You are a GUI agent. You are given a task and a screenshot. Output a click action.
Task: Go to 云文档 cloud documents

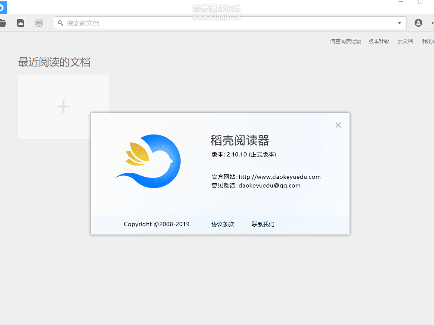[405, 41]
